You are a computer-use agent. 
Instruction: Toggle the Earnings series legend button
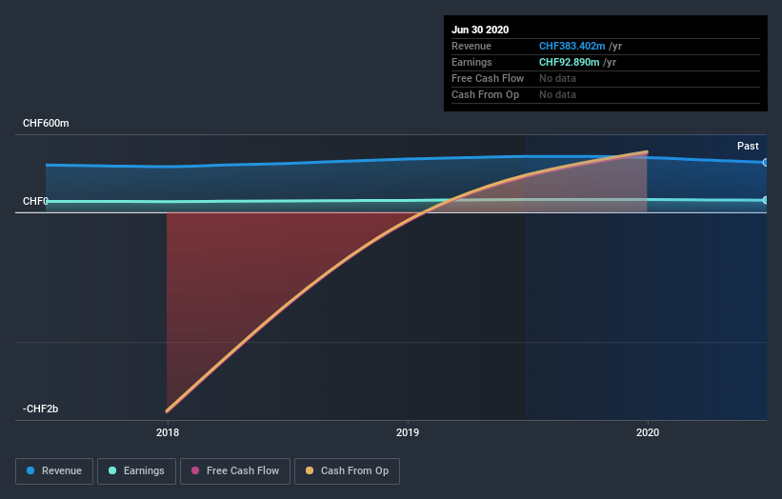click(x=136, y=471)
